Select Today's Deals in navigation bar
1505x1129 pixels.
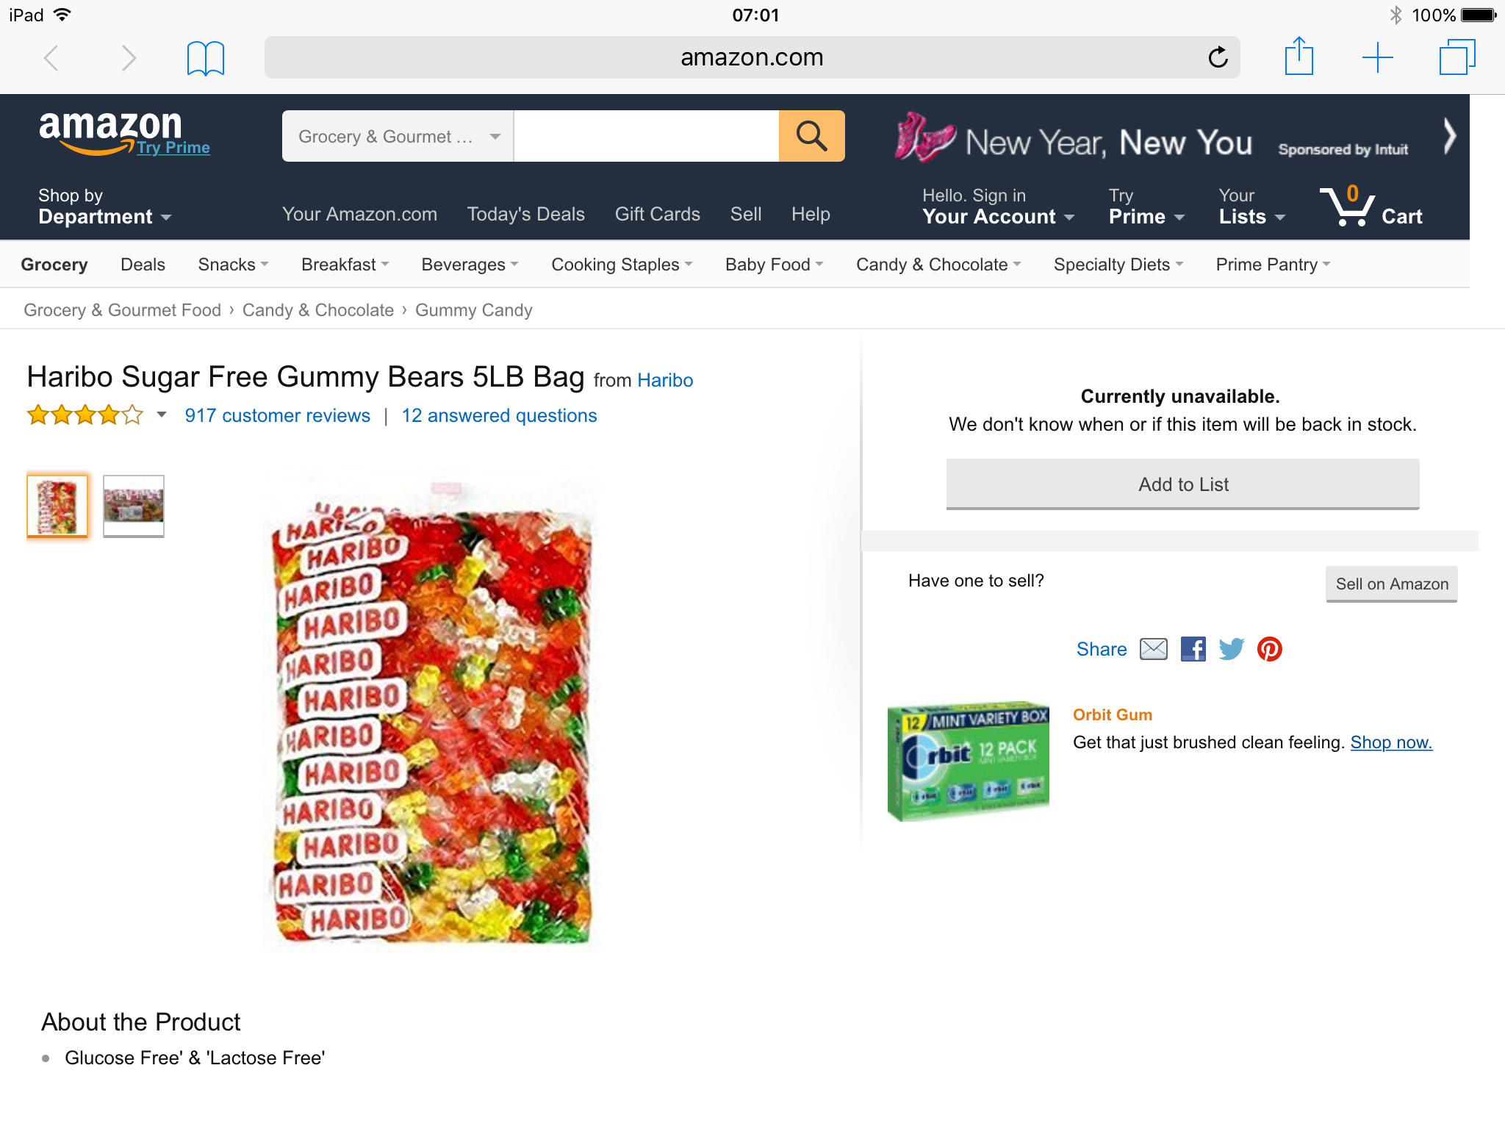pyautogui.click(x=526, y=214)
